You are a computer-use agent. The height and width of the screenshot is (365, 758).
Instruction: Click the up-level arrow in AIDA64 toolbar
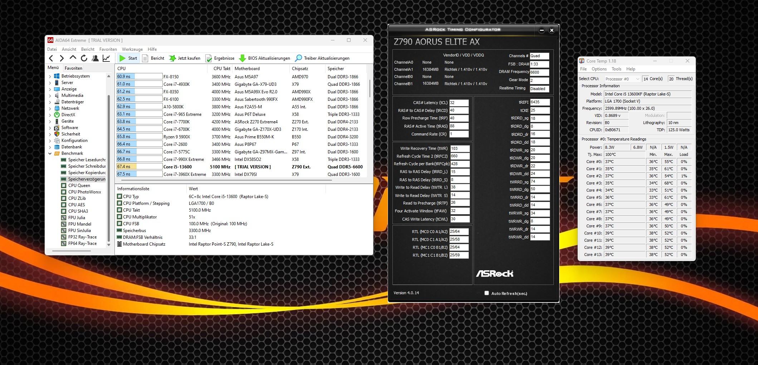[73, 58]
